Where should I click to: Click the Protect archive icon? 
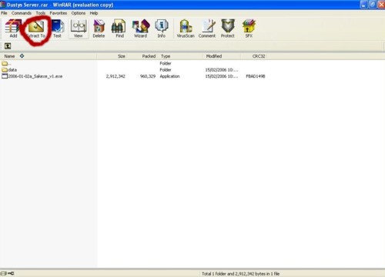(228, 28)
